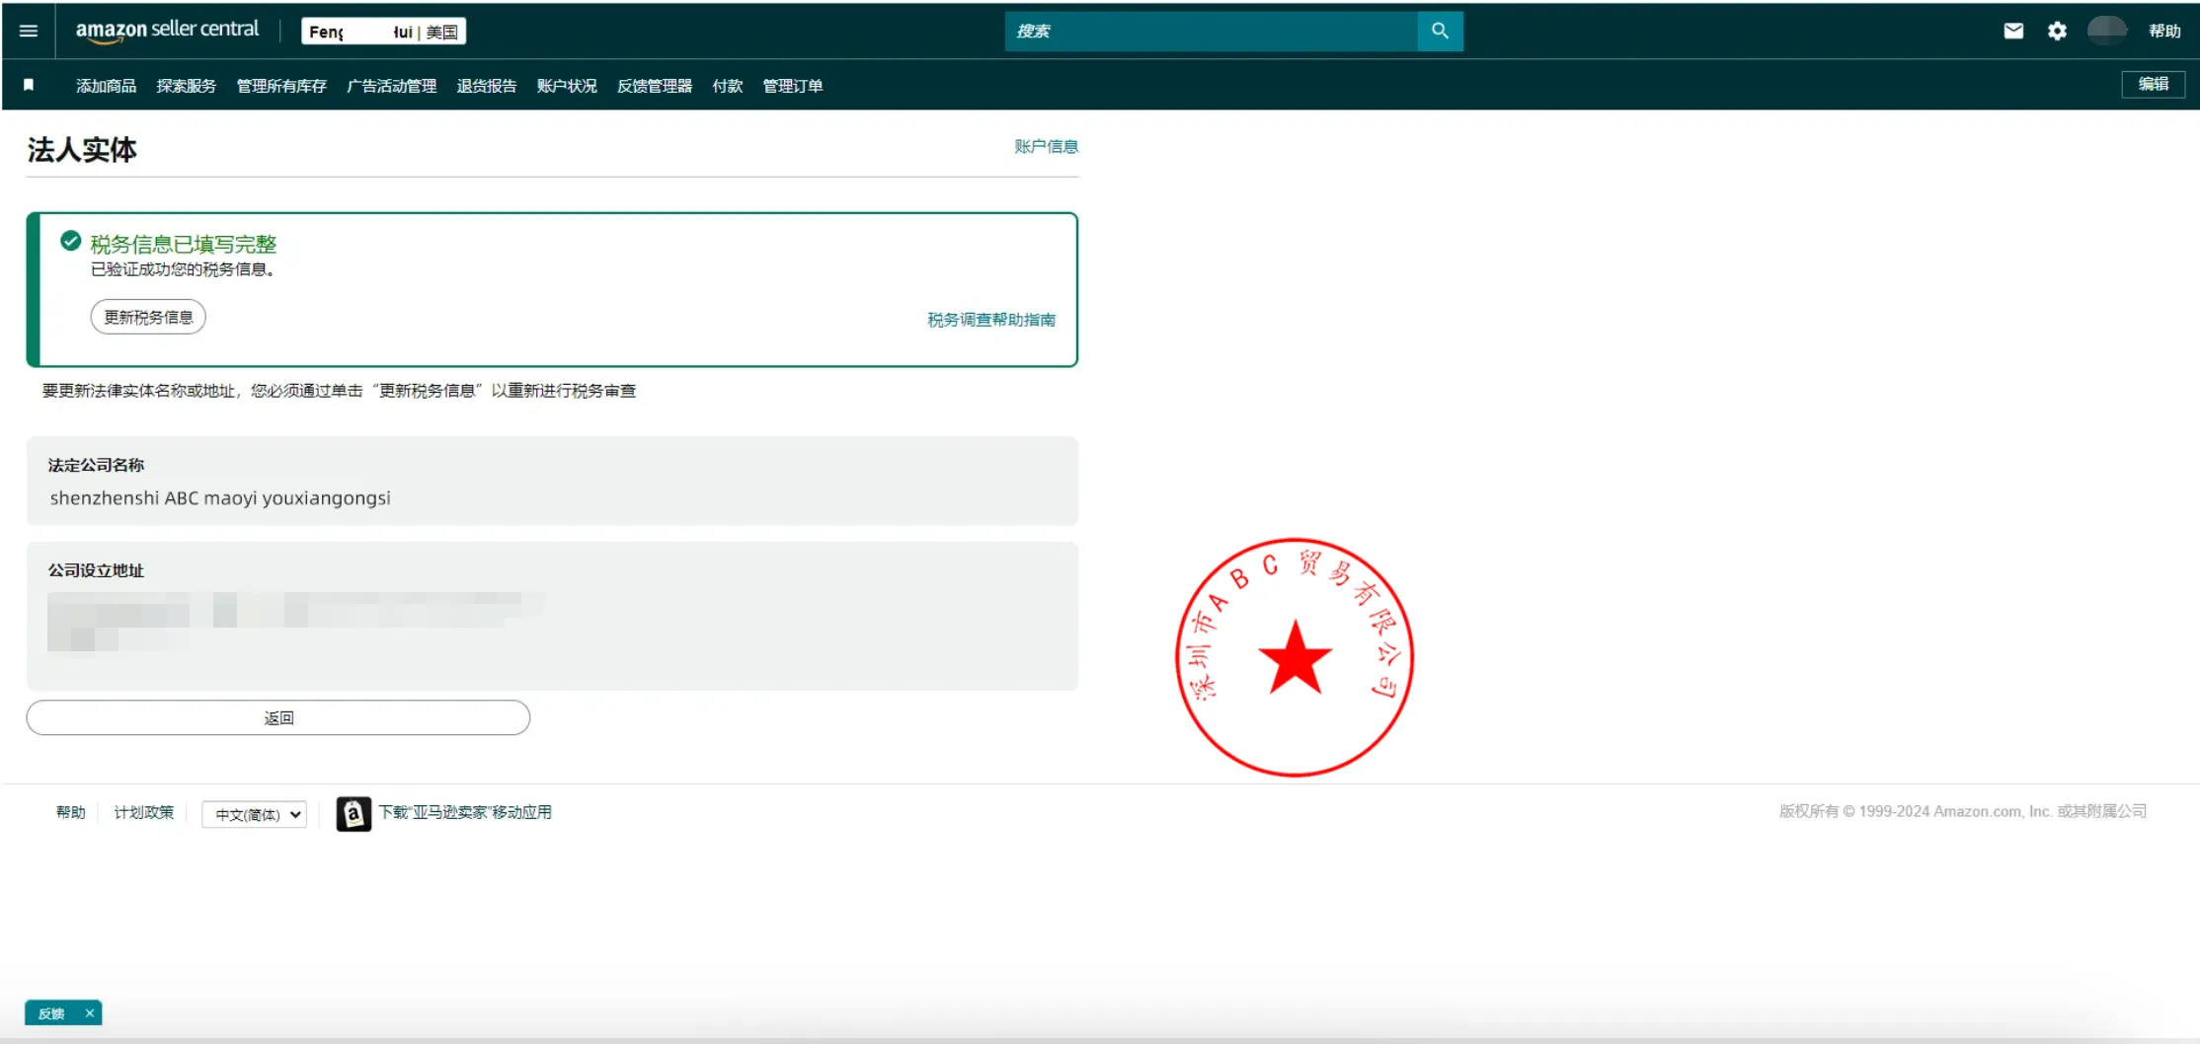Screen dimensions: 2200x1044
Task: Select 账户状况 from the top menu
Action: tap(567, 86)
